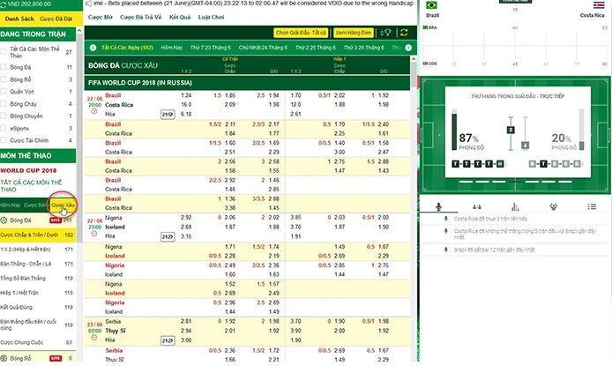The width and height of the screenshot is (612, 366).
Task: Click the left sidebar scrollbar up arrow
Action: click(79, 31)
